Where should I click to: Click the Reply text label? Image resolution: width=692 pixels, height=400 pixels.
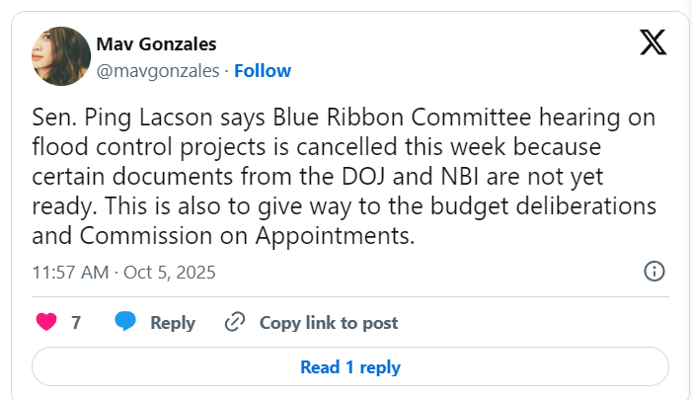point(173,323)
